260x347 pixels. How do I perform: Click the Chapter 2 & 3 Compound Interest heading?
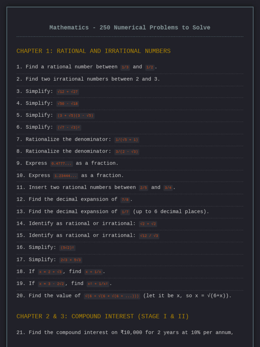[x=103, y=317]
